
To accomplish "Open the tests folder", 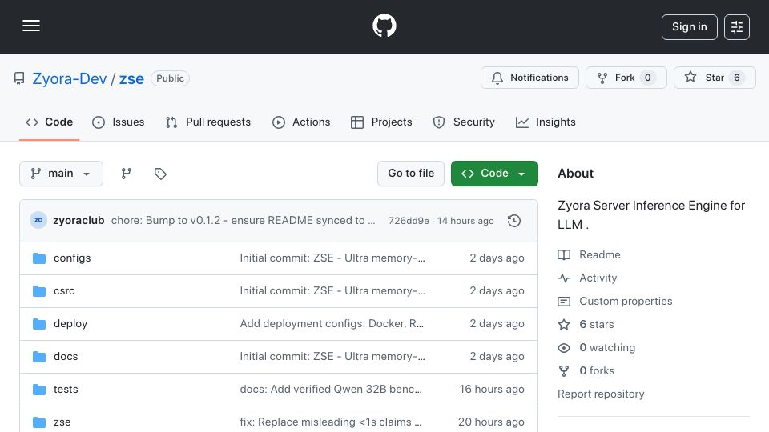I will (x=66, y=390).
